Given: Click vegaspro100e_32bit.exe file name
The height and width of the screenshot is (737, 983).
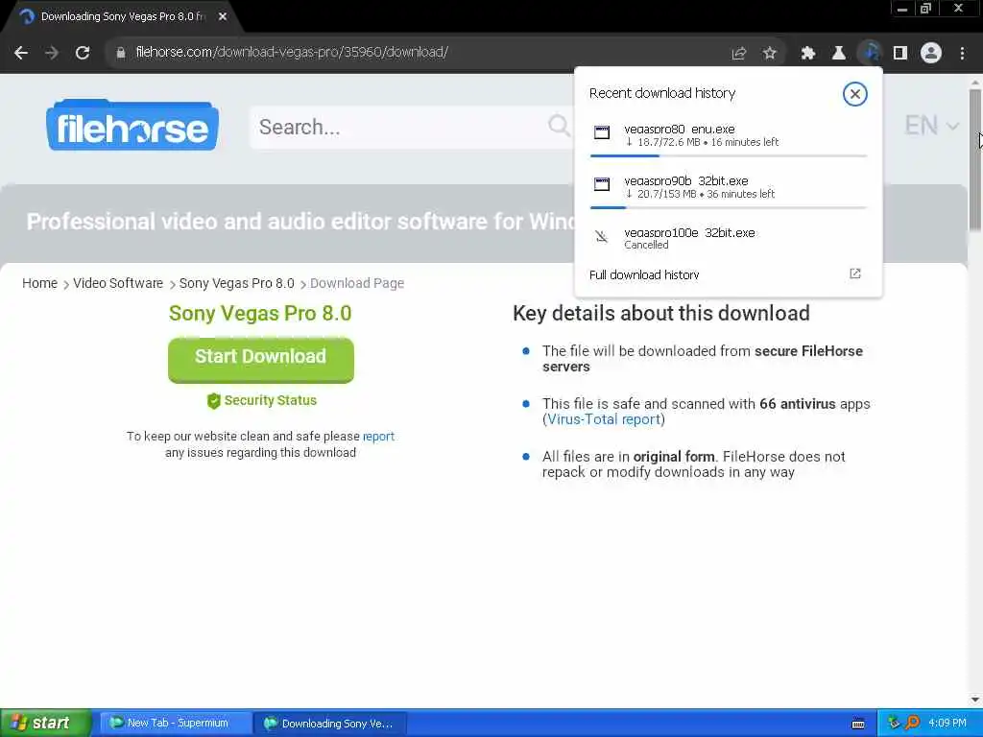Looking at the screenshot, I should pyautogui.click(x=689, y=232).
